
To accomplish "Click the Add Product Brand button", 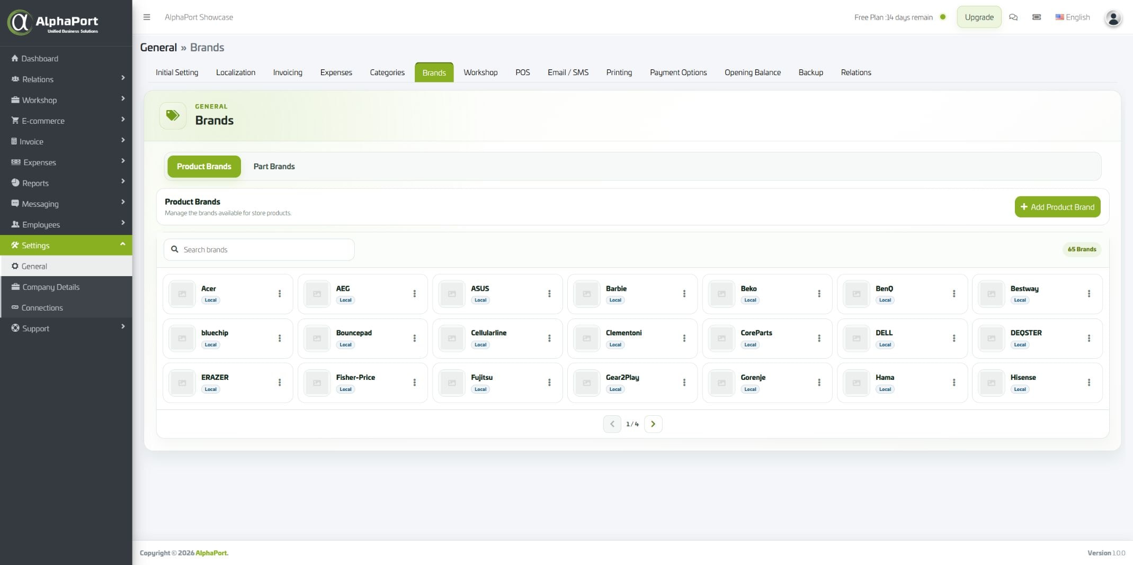I will 1057,207.
